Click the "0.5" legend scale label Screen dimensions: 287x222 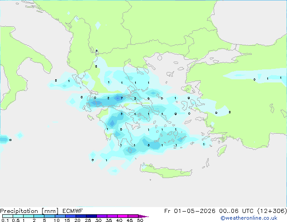pos(16,220)
